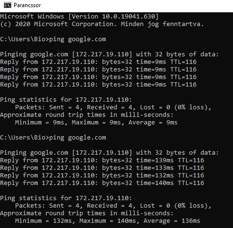This screenshot has height=228, width=233.
Task: Click the second Pinging google.com header line
Action: pos(109,153)
